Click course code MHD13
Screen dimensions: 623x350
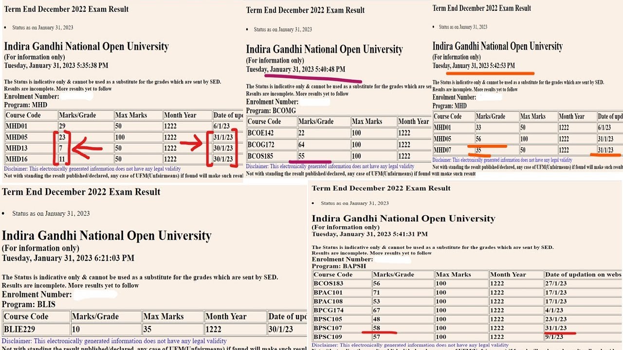pos(17,148)
